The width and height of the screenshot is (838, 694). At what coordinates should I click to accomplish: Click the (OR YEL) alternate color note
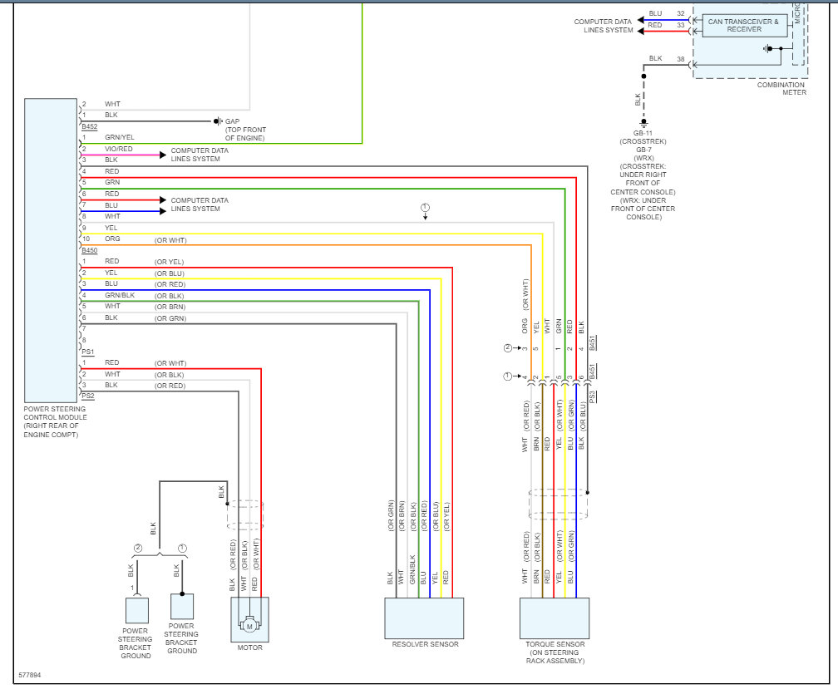coord(170,262)
